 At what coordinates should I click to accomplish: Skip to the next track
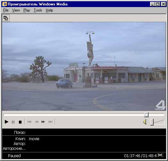point(50,122)
